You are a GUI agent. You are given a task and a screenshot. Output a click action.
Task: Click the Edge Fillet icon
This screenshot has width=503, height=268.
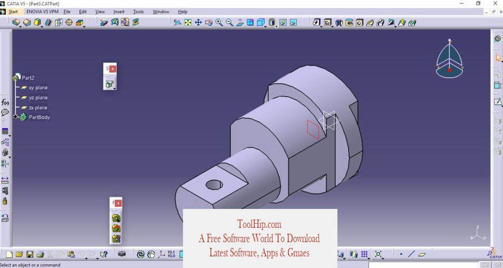pyautogui.click(x=16, y=23)
